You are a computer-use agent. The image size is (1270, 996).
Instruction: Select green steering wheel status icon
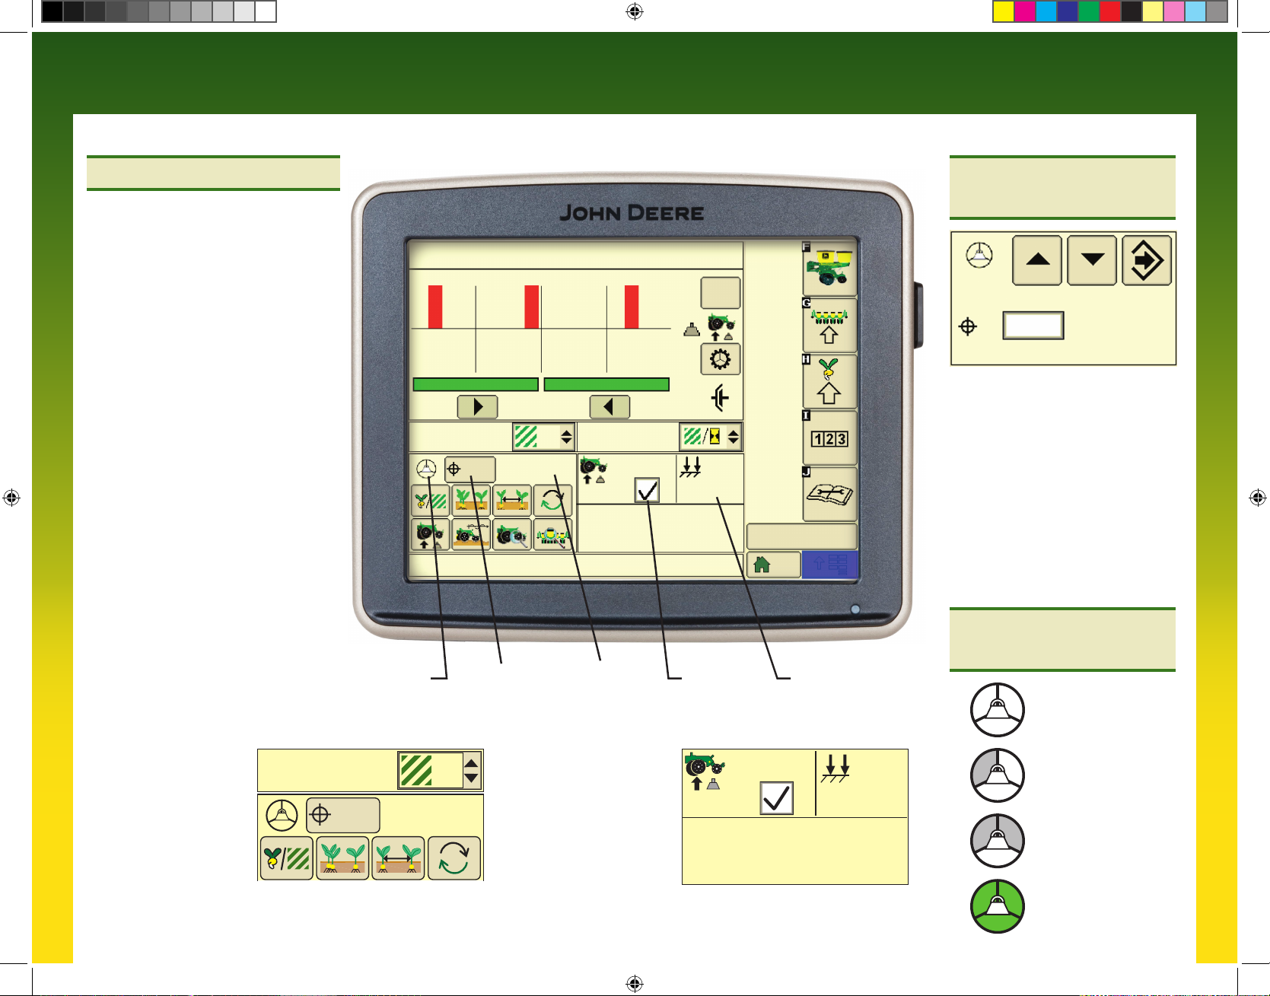point(998,906)
